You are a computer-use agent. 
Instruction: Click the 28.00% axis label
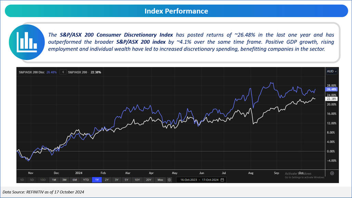tap(331, 86)
